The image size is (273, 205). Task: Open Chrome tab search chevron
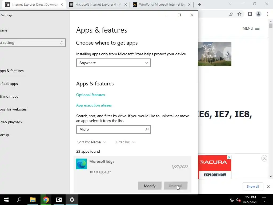coord(230,4)
